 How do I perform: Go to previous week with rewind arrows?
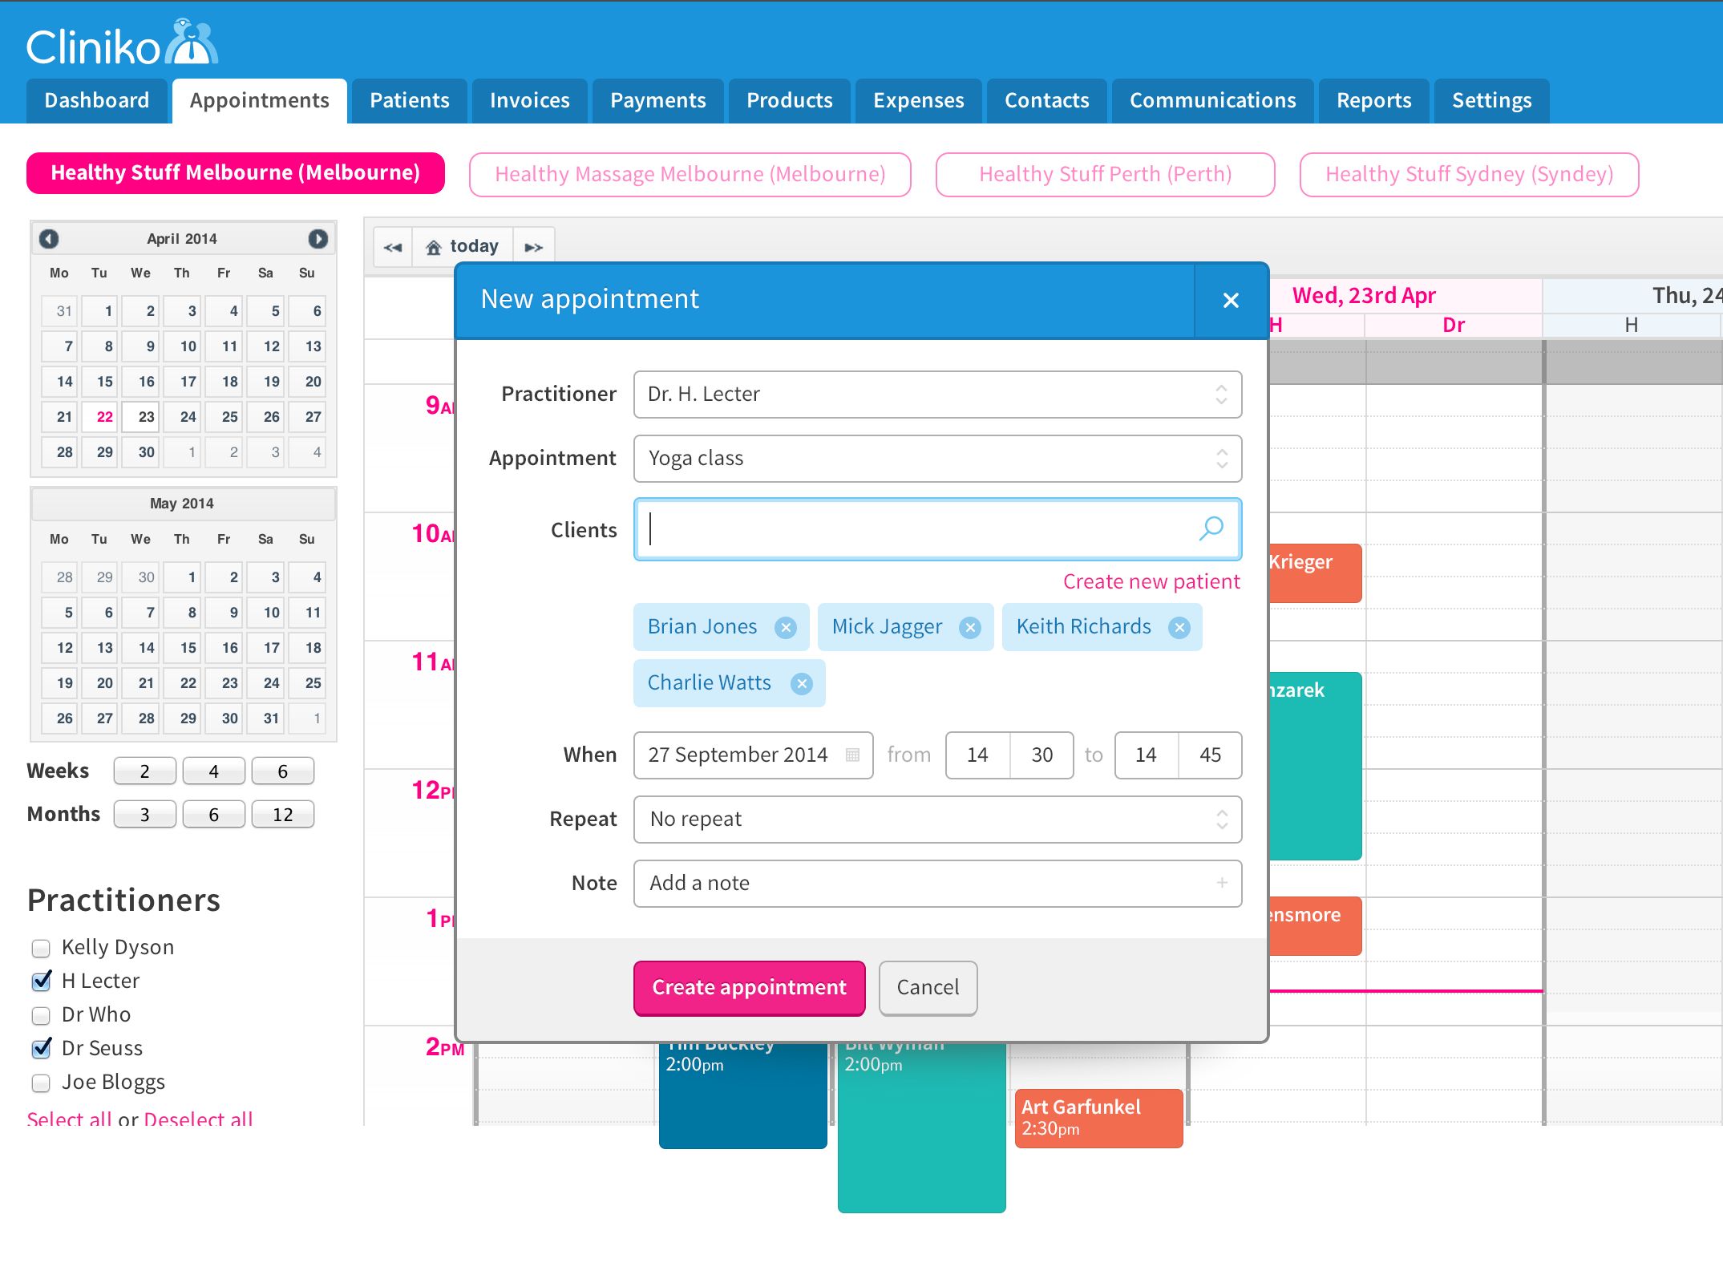click(393, 247)
